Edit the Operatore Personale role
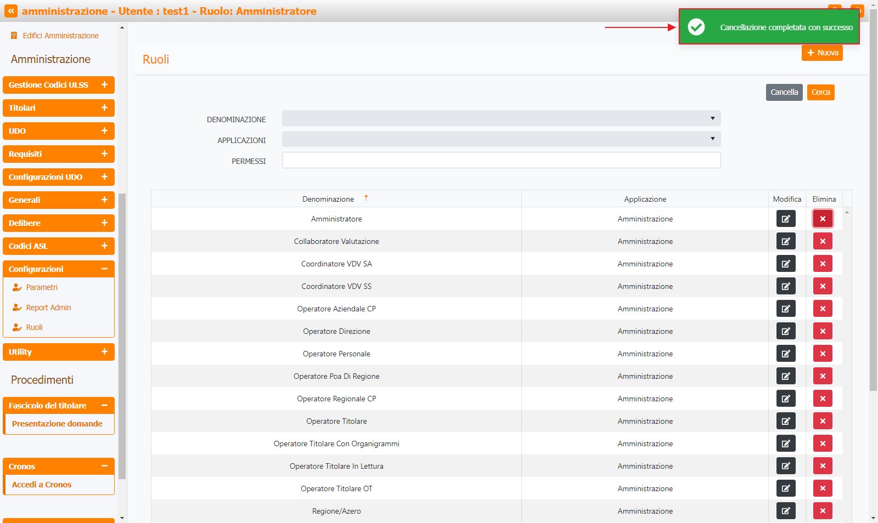878x523 pixels. (x=786, y=354)
